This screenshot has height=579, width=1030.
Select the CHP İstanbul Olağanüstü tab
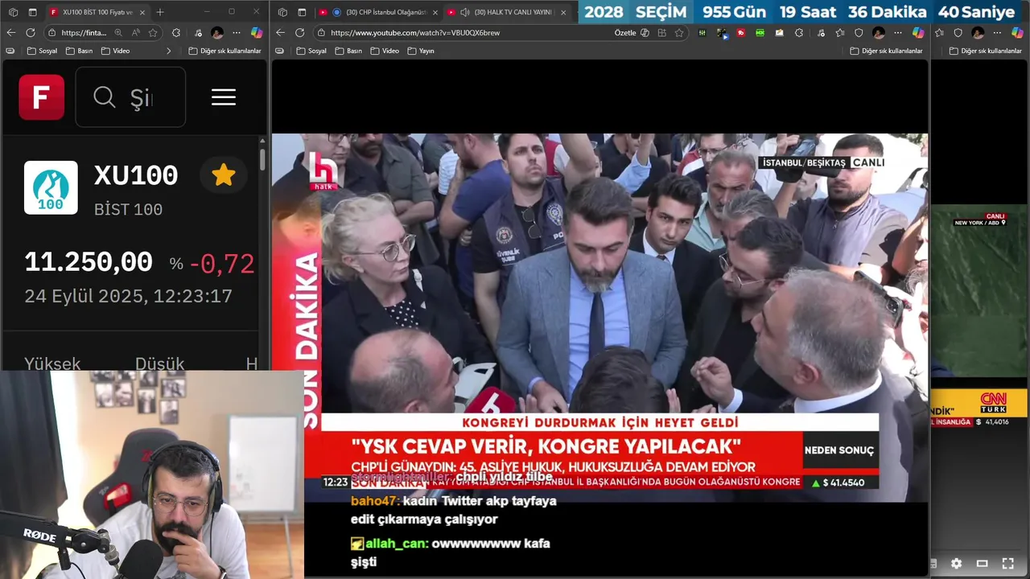[378, 12]
